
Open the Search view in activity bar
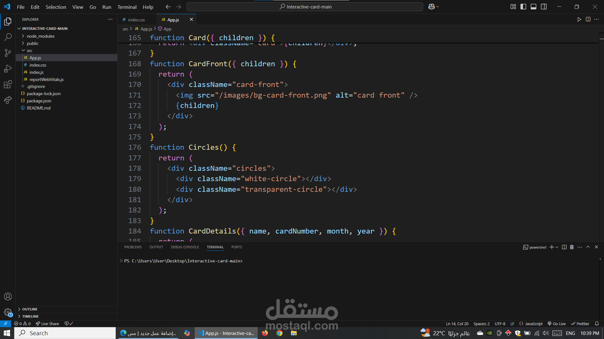[x=8, y=37]
